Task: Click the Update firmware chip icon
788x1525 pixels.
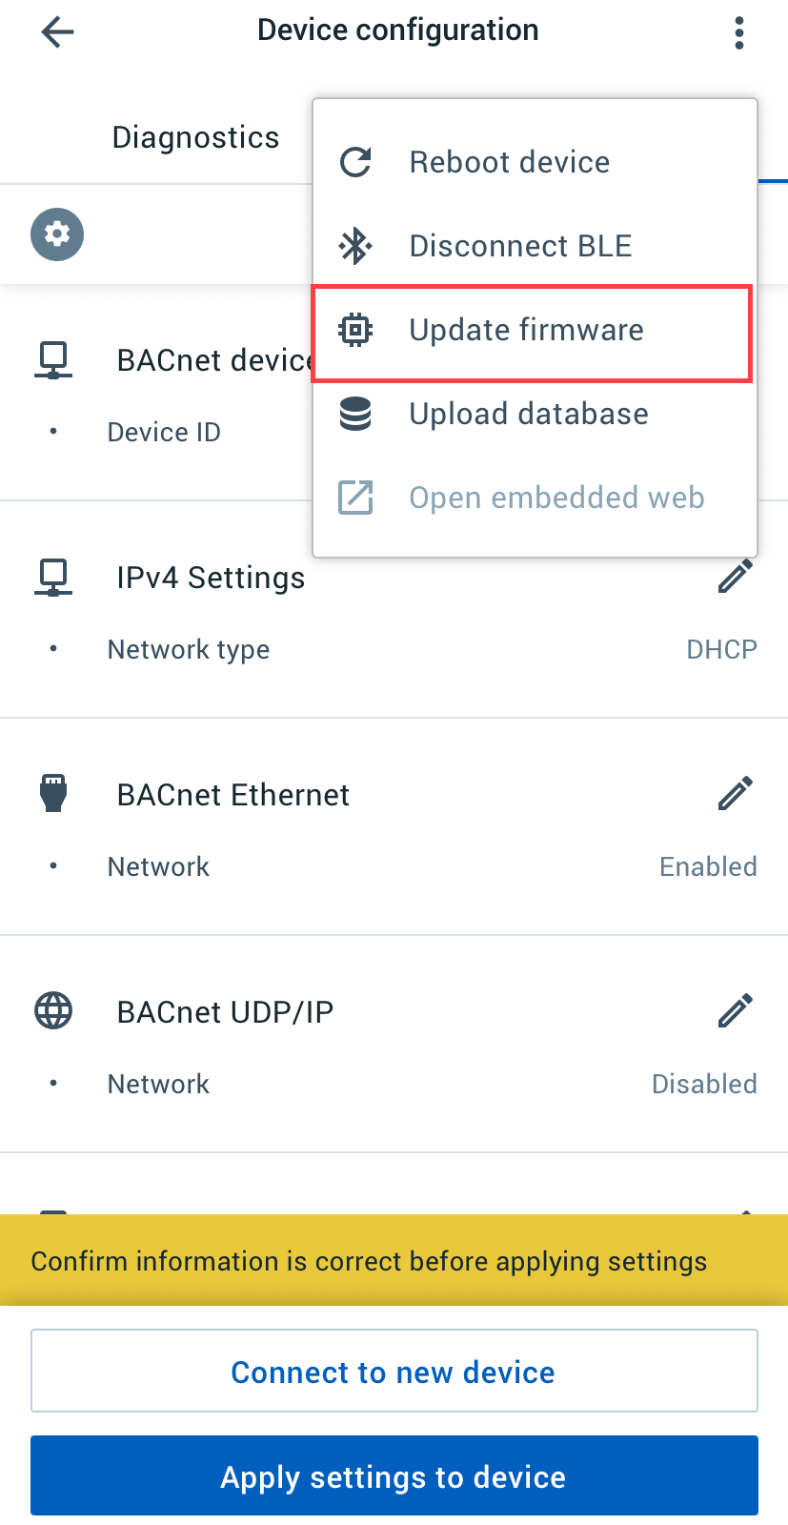Action: (354, 330)
